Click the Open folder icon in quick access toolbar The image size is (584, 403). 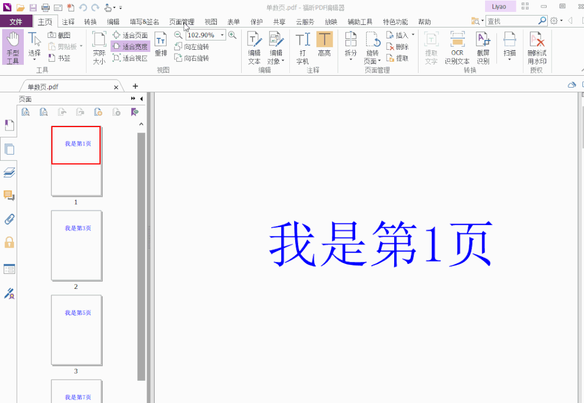20,8
